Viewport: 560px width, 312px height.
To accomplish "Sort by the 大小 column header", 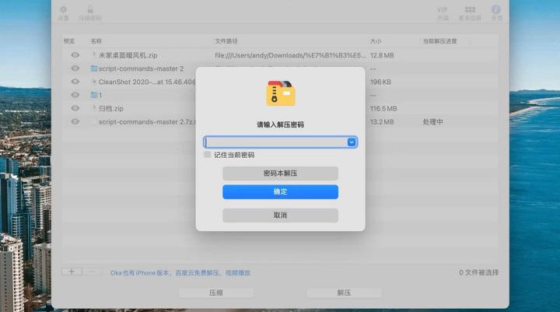I will pos(376,41).
